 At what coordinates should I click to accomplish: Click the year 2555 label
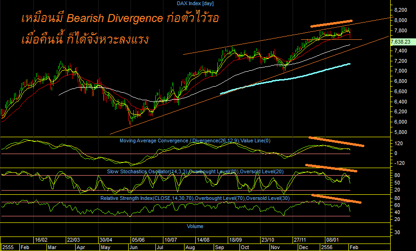pos(8,248)
